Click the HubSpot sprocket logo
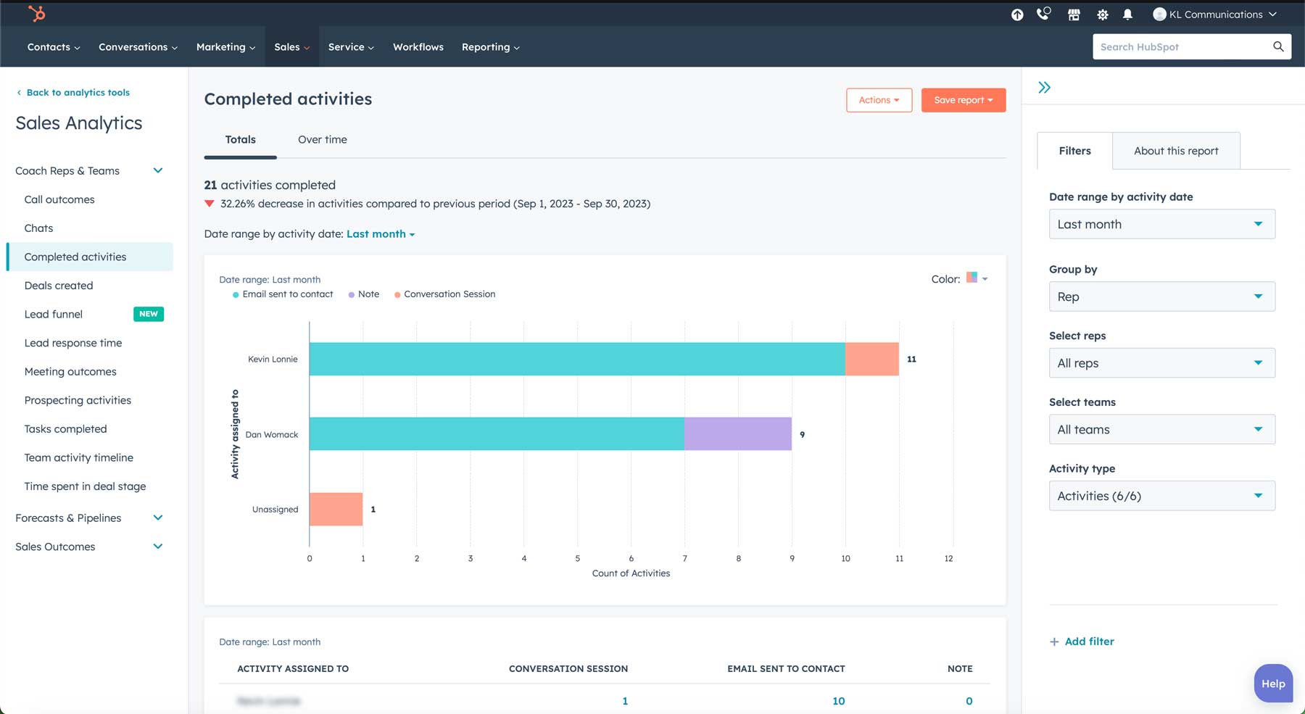The height and width of the screenshot is (714, 1305). pyautogui.click(x=36, y=14)
